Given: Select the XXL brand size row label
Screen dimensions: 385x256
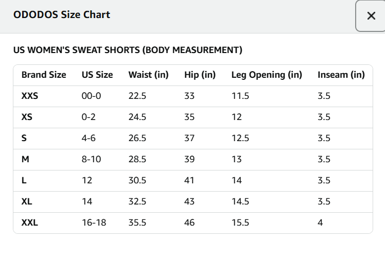Looking at the screenshot, I should tap(30, 223).
